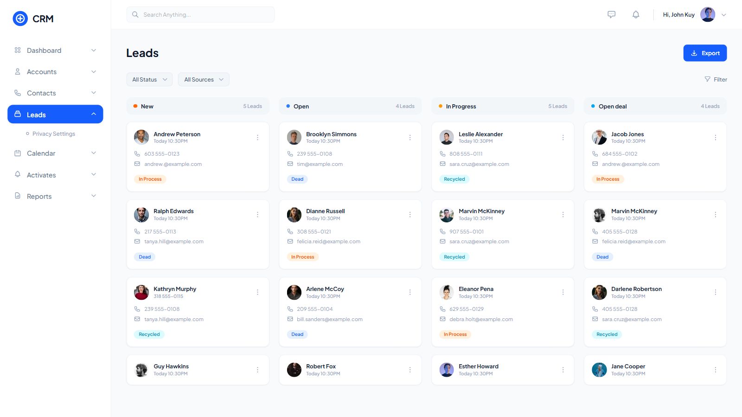This screenshot has height=417, width=742.
Task: Open Kathryn Murphy card options menu
Action: [x=258, y=292]
